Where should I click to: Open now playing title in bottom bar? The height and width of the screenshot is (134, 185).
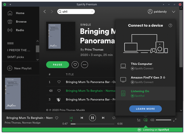[x=30, y=118]
